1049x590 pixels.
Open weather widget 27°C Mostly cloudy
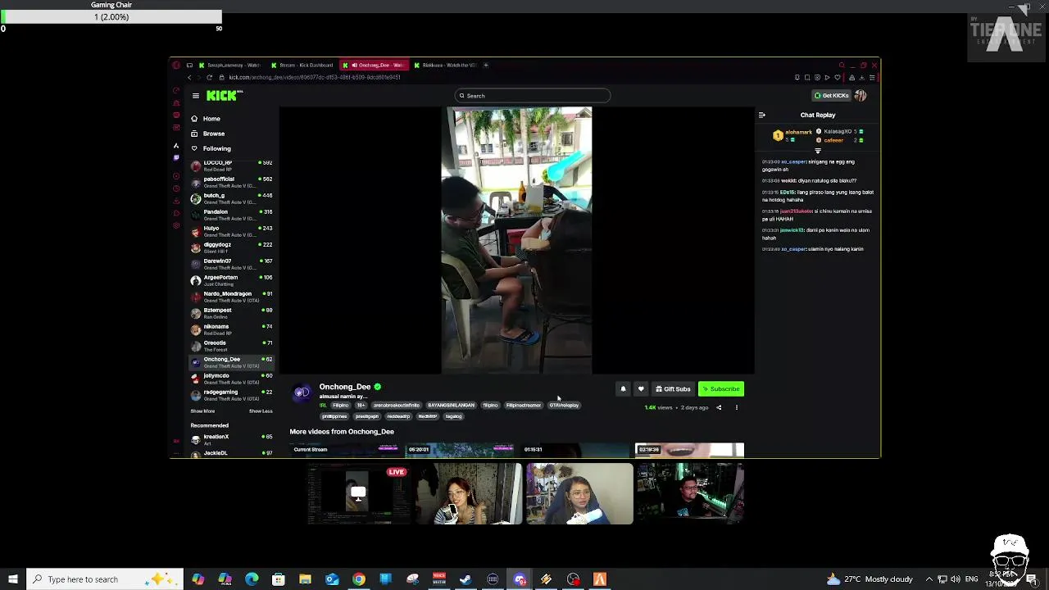click(870, 579)
